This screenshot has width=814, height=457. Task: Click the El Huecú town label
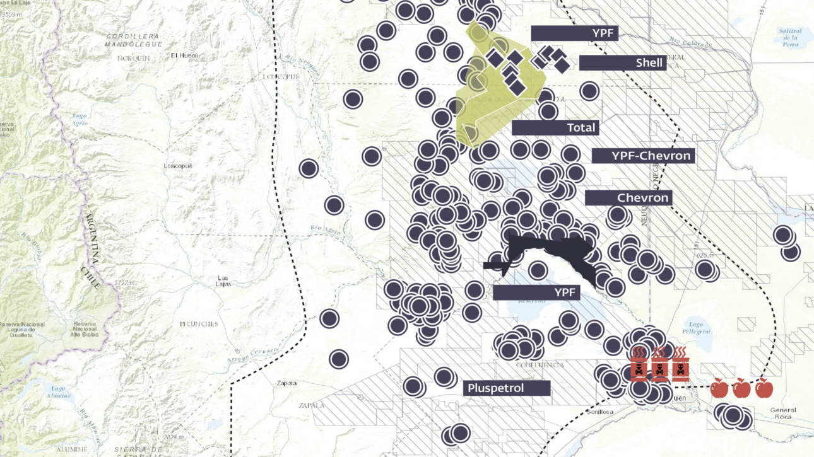tap(186, 55)
